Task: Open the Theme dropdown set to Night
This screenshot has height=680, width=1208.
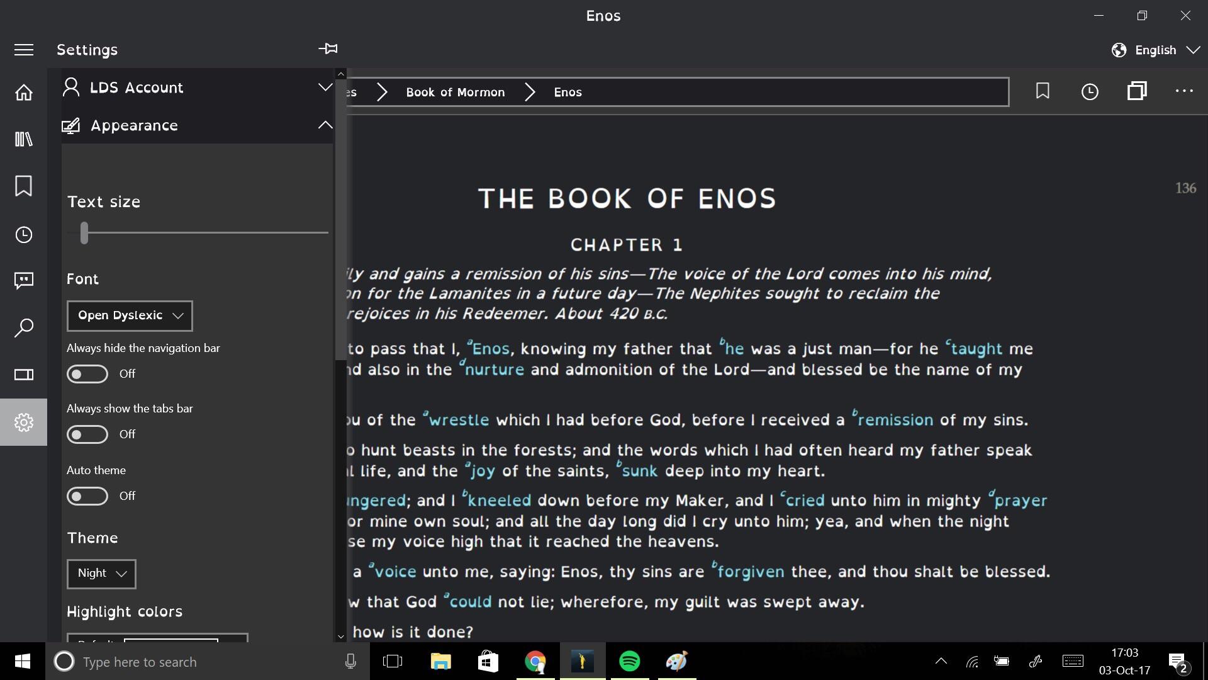Action: [x=101, y=574]
